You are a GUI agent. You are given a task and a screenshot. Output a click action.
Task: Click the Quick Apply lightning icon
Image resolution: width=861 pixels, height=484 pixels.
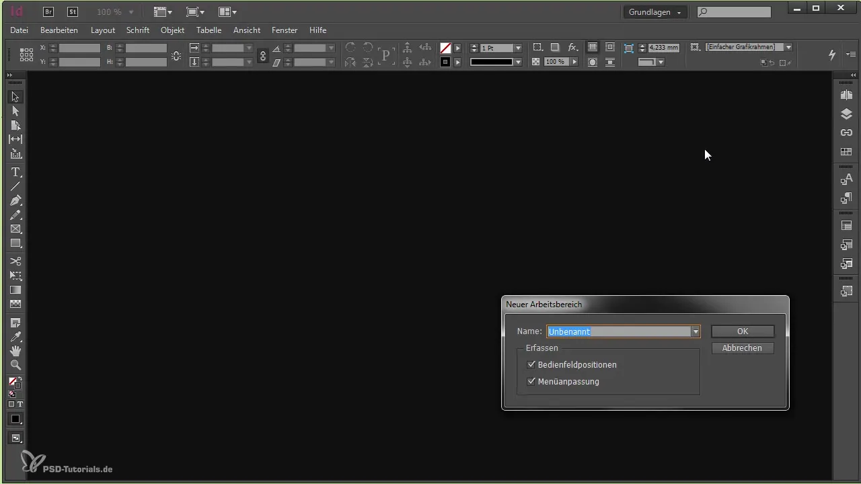832,55
